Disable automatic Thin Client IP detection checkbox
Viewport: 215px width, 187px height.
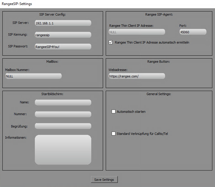pos(111,42)
